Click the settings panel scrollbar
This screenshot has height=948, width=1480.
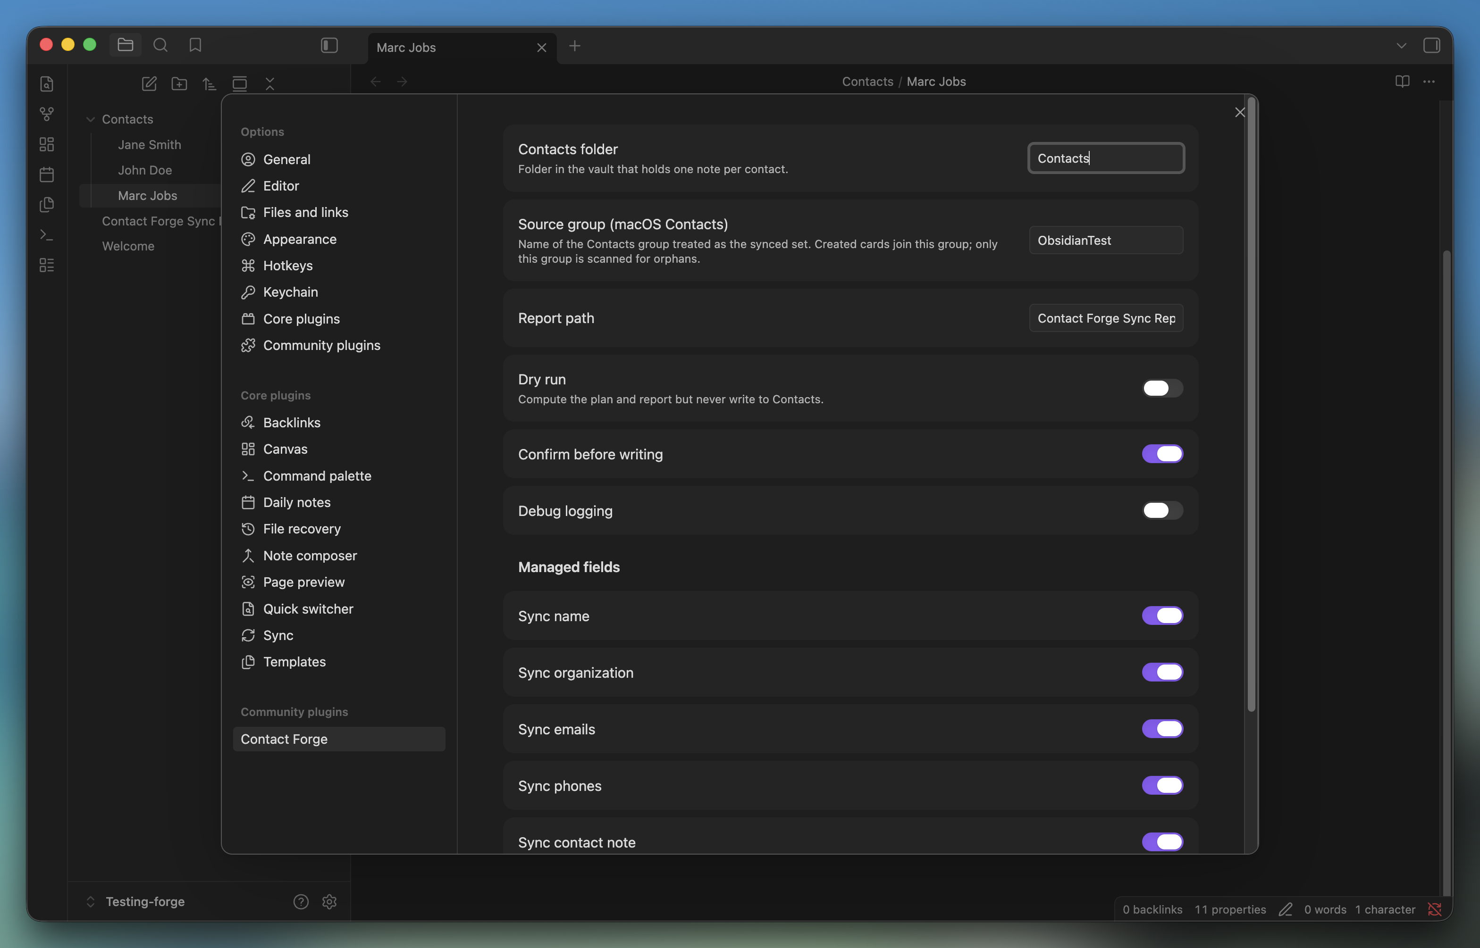point(1251,404)
